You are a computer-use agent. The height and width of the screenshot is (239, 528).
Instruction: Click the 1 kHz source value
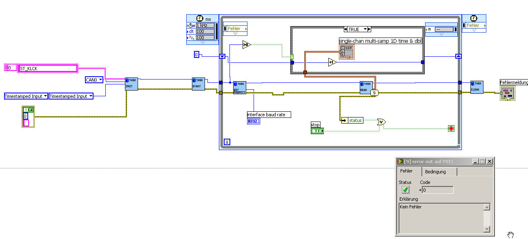205,25
